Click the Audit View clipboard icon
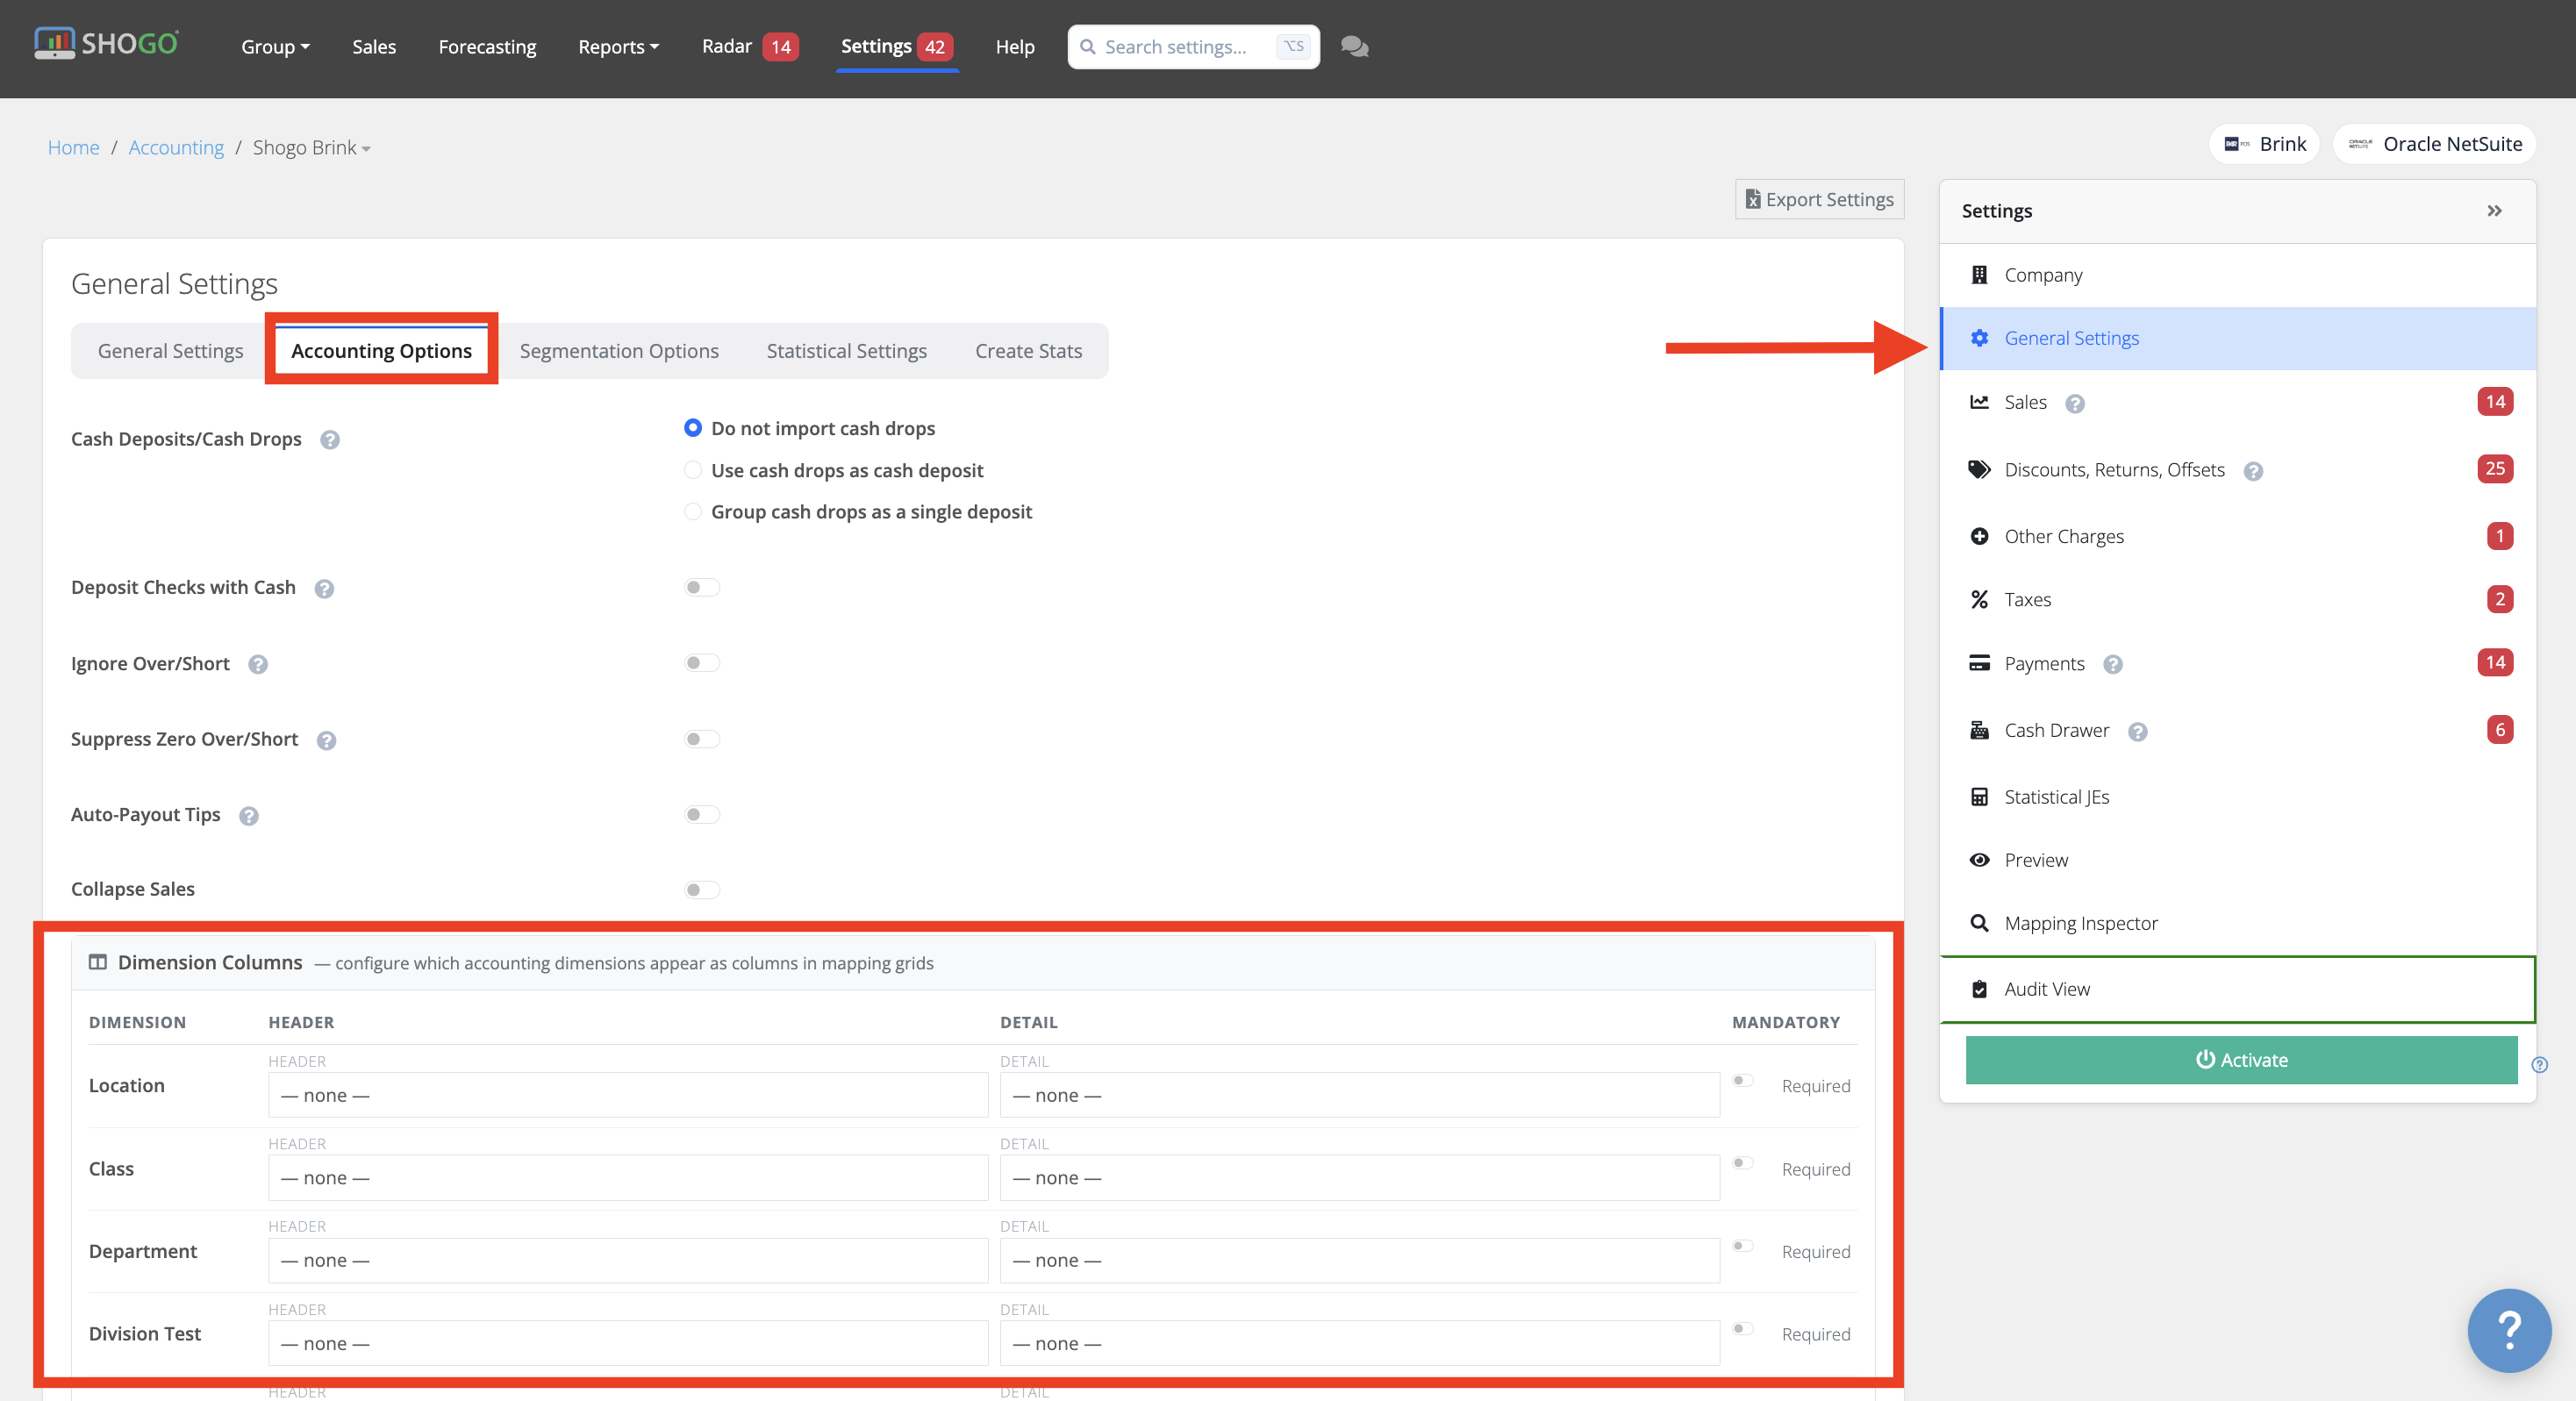This screenshot has width=2576, height=1401. click(x=1979, y=989)
